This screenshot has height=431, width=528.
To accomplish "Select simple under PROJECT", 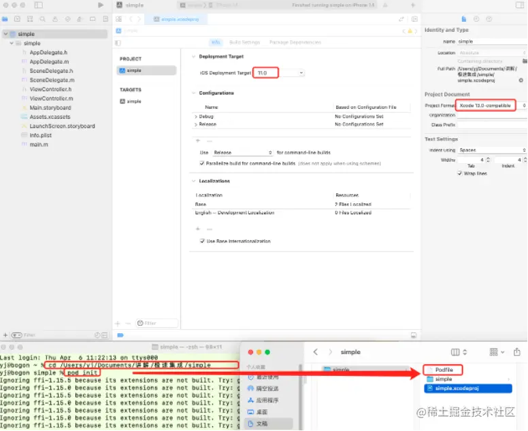I will click(x=146, y=70).
